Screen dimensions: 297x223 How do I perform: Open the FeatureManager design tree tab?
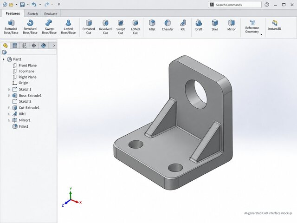pyautogui.click(x=5, y=46)
